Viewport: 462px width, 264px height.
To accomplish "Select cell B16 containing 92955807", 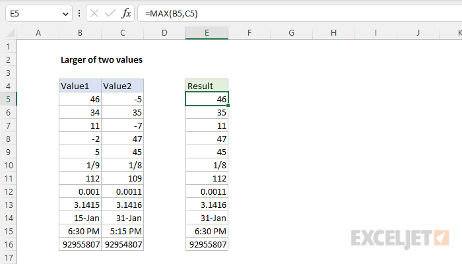I will (80, 245).
